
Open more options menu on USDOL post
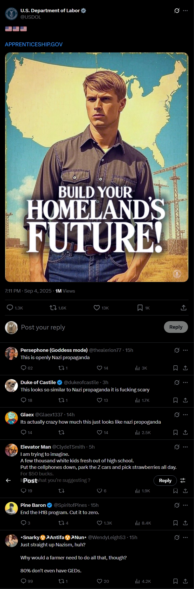point(185,11)
